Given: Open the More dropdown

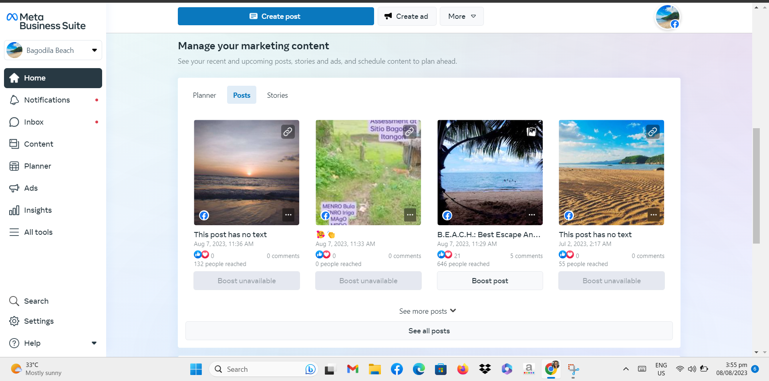Looking at the screenshot, I should click(461, 16).
